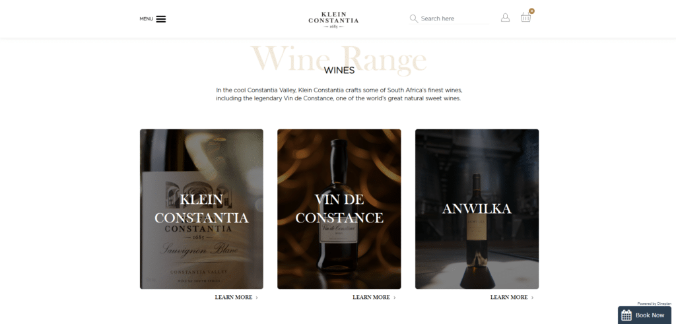Focus the Search here input field
Viewport: 676px width, 324px height.
coord(454,18)
